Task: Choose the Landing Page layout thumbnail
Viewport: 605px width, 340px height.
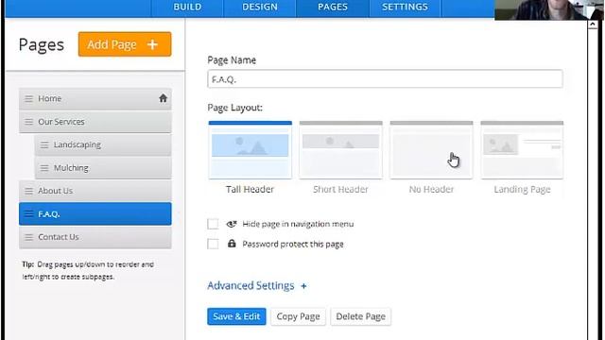Action: [522, 150]
